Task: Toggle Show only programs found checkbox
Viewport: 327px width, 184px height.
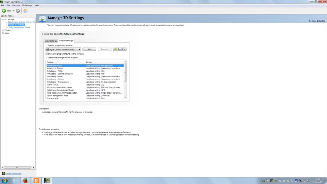Action: pos(47,54)
